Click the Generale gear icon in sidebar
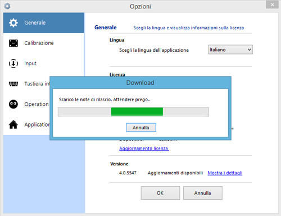Viewport: 281px width, 216px height. 13,22
